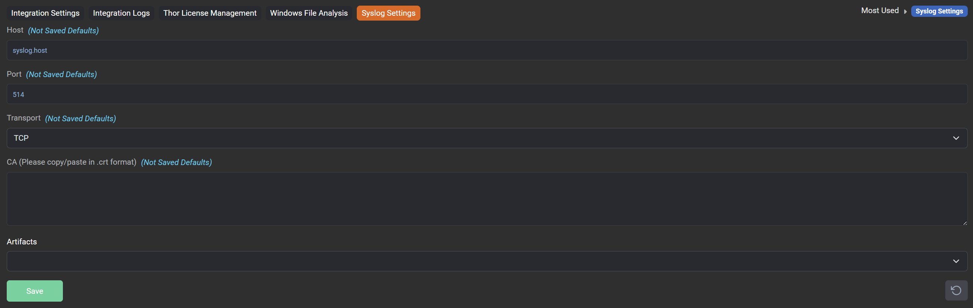Click Not Saved Defaults beside CA label
The image size is (973, 308).
[x=176, y=162]
